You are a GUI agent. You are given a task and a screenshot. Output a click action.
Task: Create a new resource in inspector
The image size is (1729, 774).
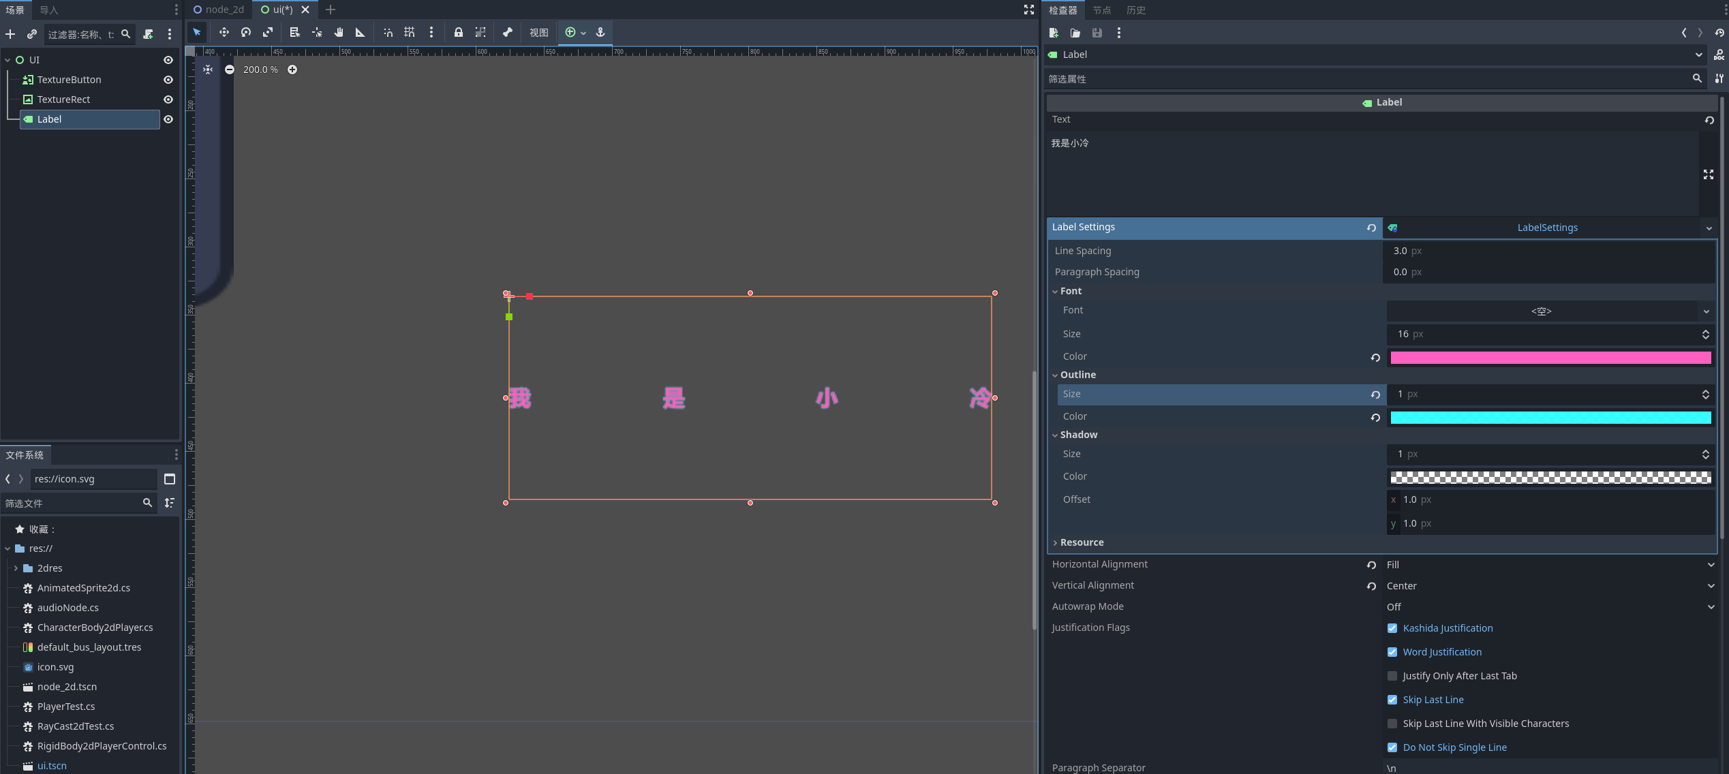(x=1054, y=33)
